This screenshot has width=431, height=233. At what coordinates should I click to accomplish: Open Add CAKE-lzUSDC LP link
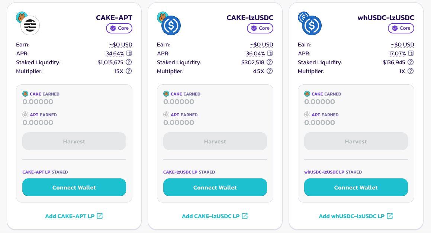coord(215,216)
